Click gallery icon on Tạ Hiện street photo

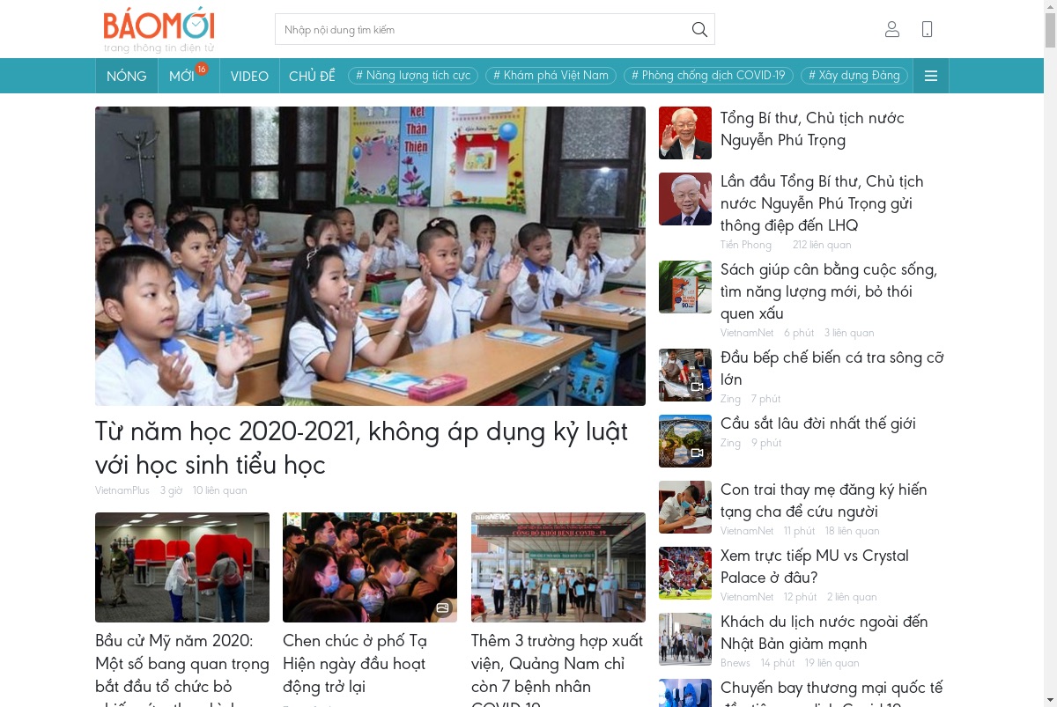[442, 608]
